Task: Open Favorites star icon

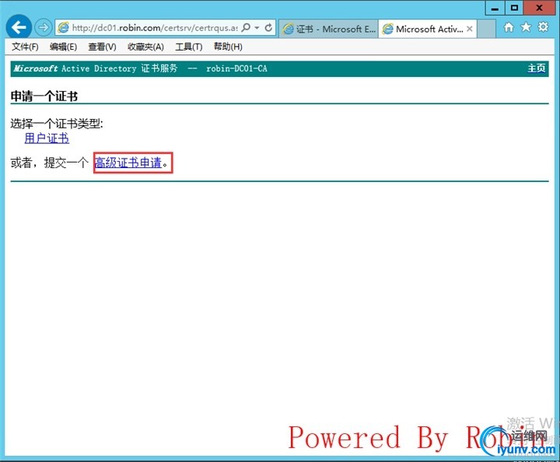Action: point(526,27)
